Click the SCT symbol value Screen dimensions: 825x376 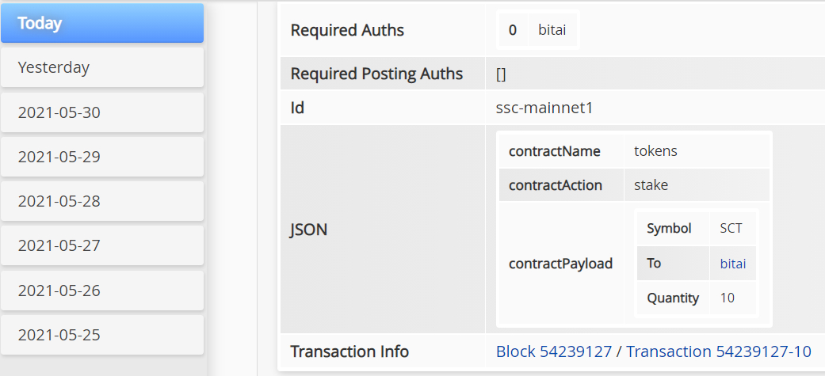731,229
